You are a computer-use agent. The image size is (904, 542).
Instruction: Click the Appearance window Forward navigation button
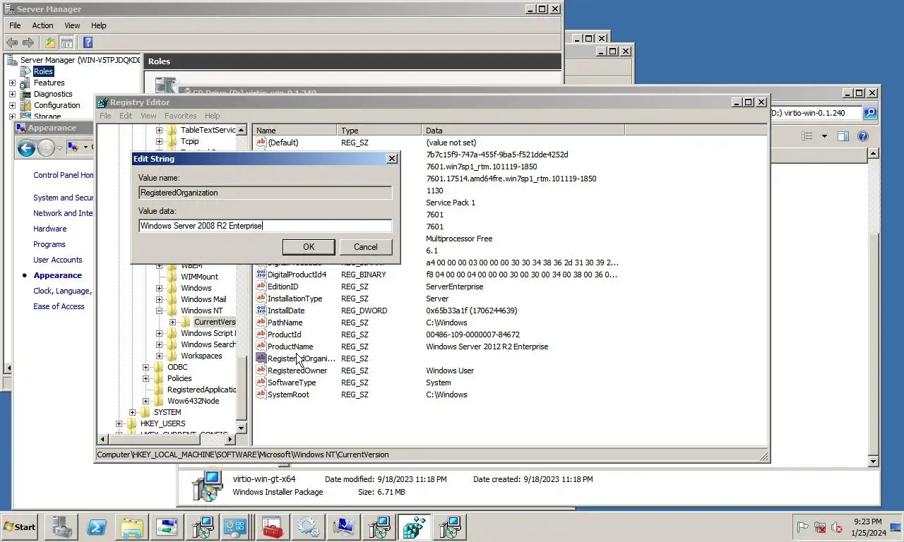coord(46,147)
